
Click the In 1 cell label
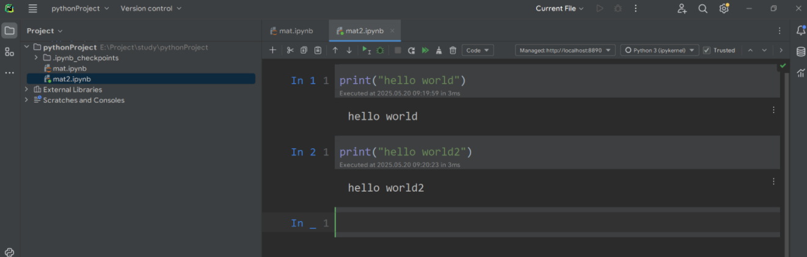303,81
